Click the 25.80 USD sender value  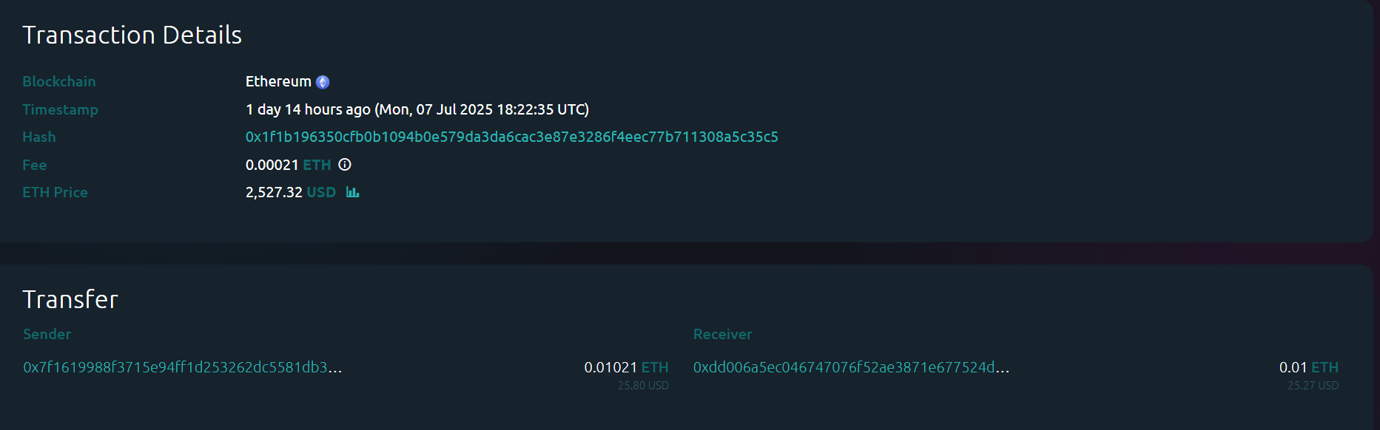click(643, 386)
